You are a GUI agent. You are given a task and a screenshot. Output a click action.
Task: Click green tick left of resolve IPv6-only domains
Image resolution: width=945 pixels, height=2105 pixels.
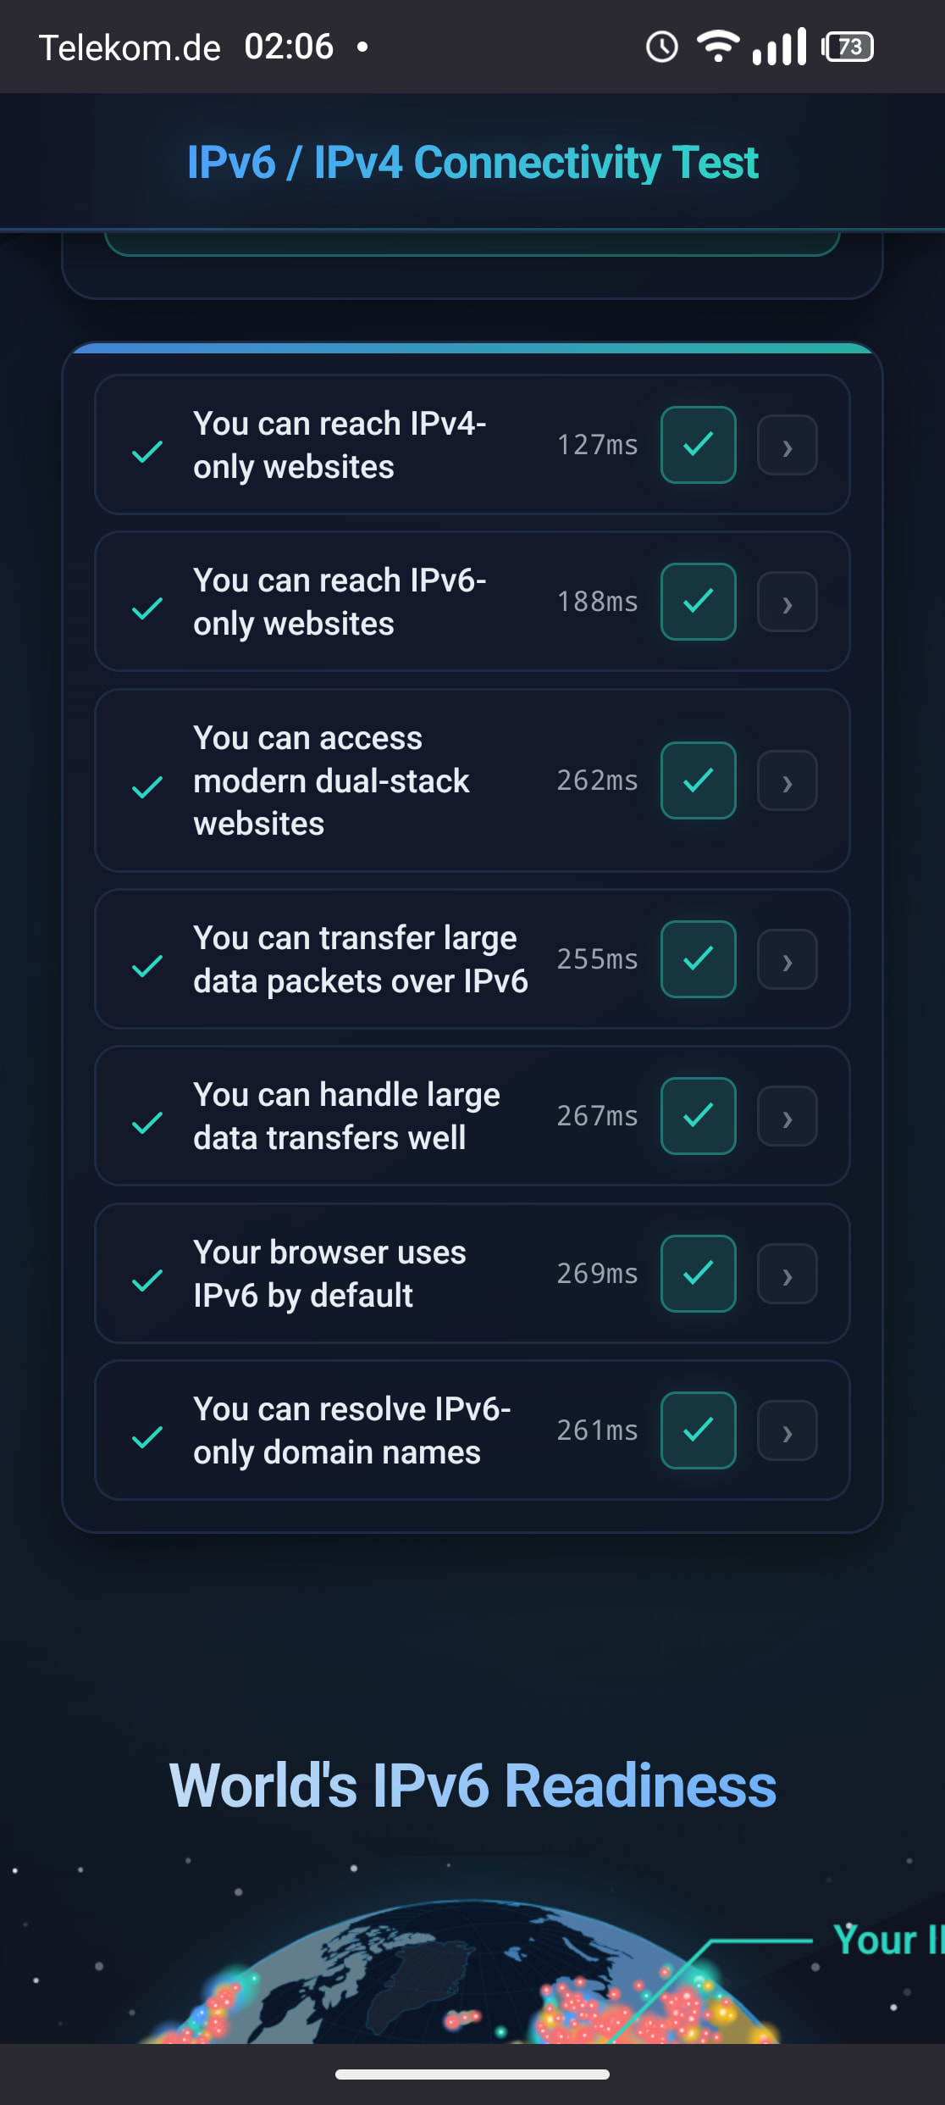(147, 1436)
